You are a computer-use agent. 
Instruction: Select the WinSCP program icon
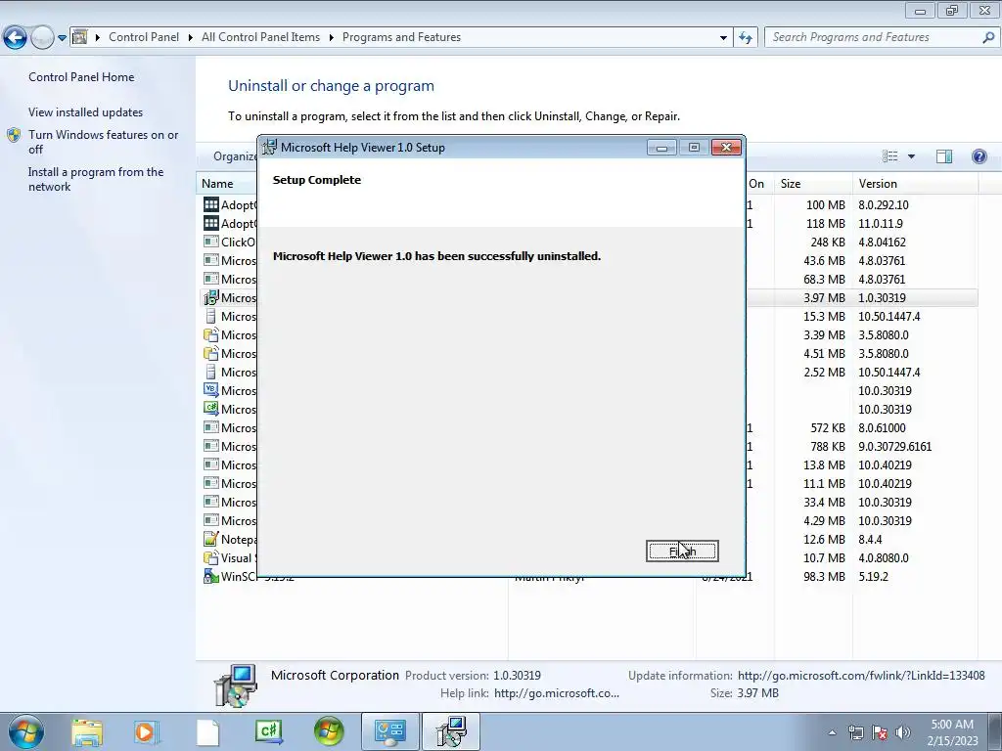click(x=211, y=576)
